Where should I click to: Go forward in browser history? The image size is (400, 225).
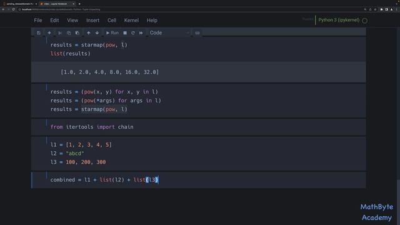click(8, 9)
